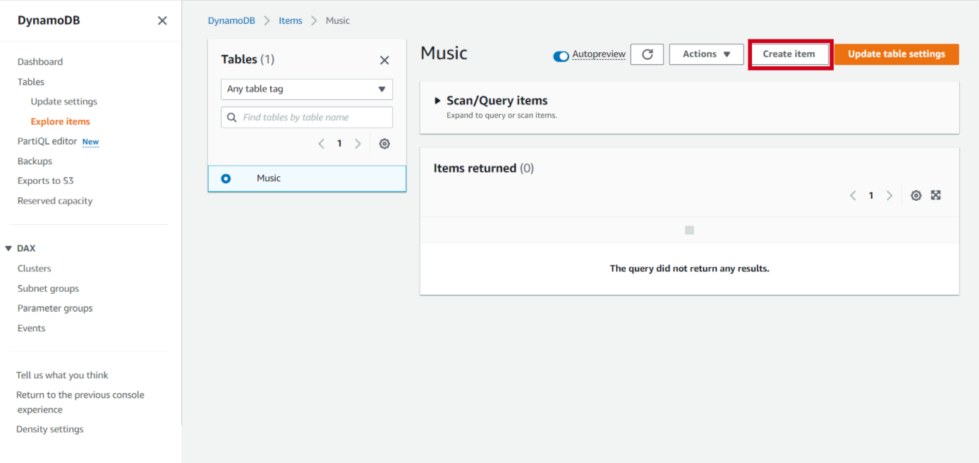The width and height of the screenshot is (979, 463).
Task: Select the Music row in Tables list
Action: 307,179
